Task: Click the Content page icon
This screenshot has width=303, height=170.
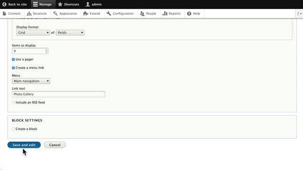Action: coord(4,13)
